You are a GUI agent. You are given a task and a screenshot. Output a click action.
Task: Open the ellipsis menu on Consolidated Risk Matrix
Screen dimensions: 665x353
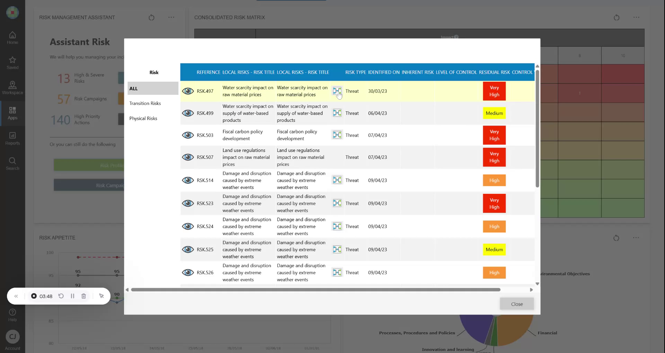click(x=637, y=17)
